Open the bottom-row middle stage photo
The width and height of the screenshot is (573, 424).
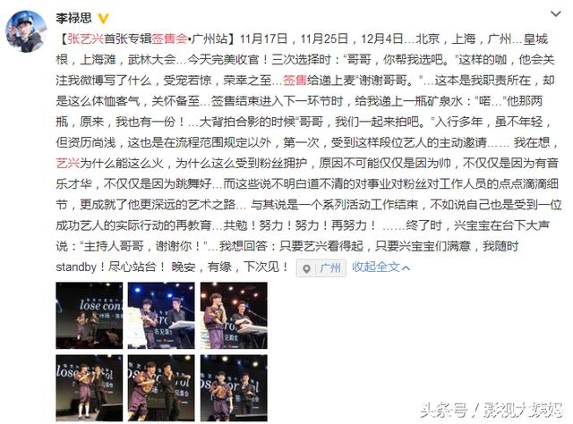pyautogui.click(x=161, y=388)
